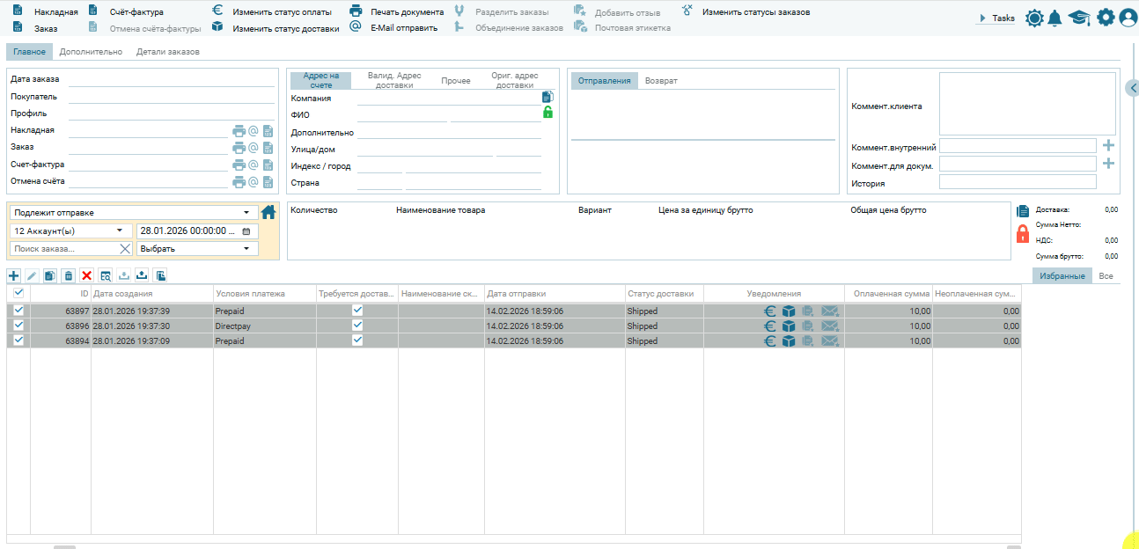Click the Поиск заказа search field

tap(63, 249)
